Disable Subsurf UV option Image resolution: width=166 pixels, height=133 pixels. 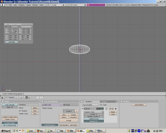(x=94, y=121)
